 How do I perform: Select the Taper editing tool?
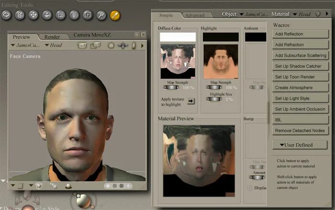(74, 15)
